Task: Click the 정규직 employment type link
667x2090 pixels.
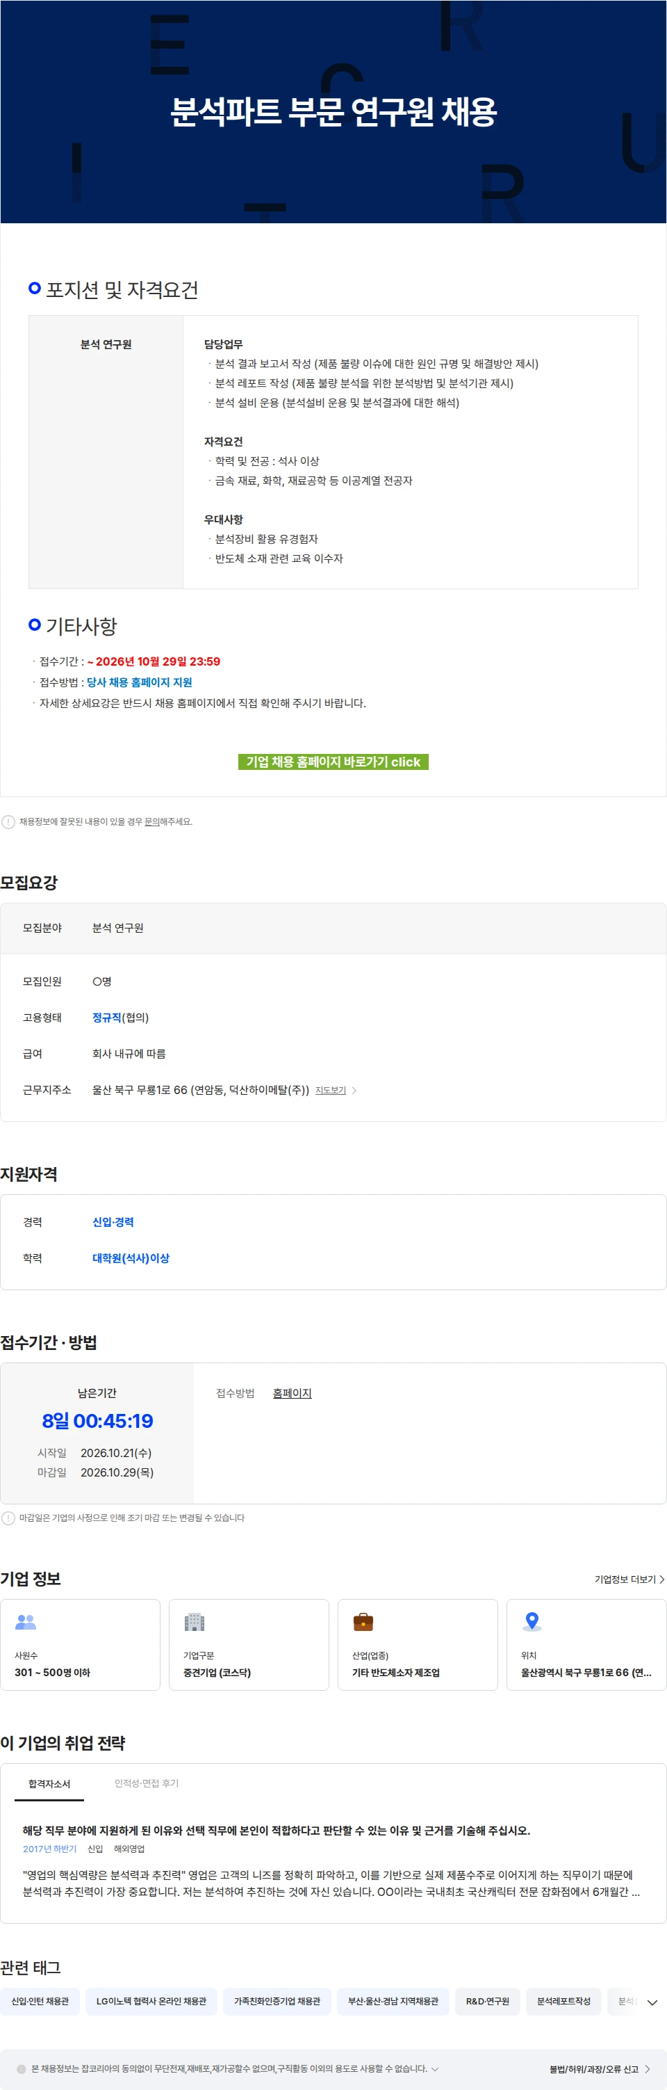Action: coord(107,1018)
